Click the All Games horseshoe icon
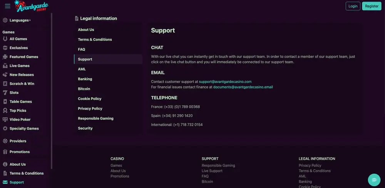 pos(5,39)
